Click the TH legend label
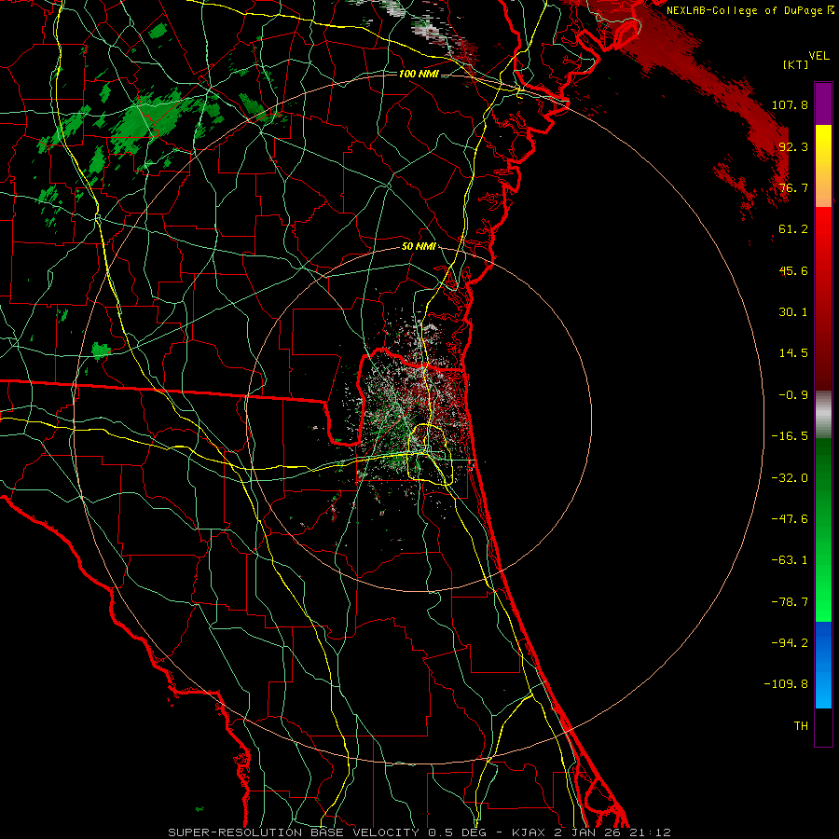The height and width of the screenshot is (839, 839). (x=801, y=726)
